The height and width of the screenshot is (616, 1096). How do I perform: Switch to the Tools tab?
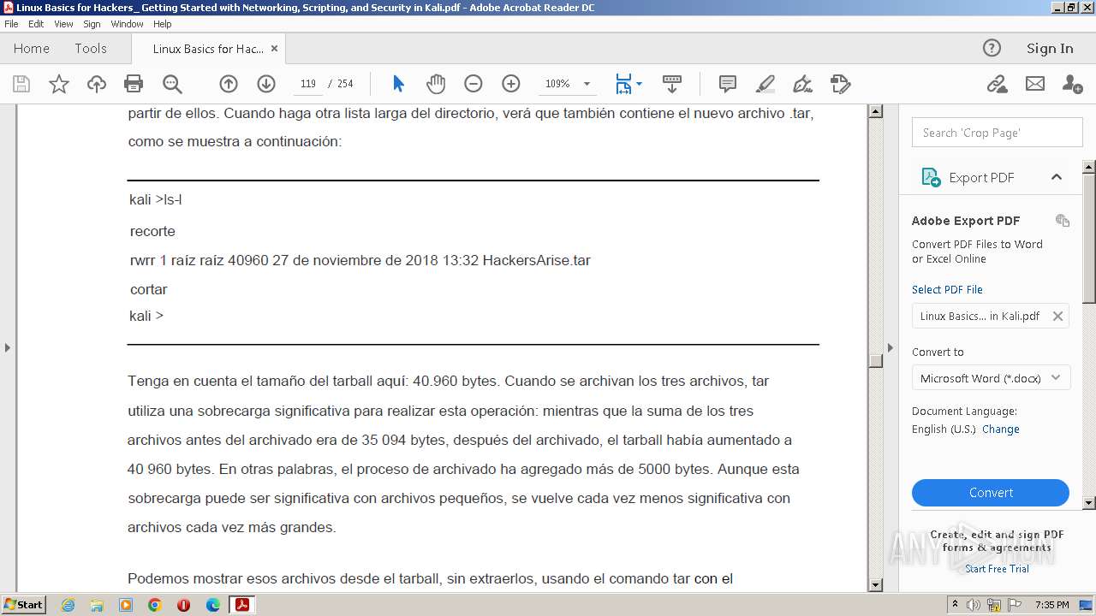point(91,49)
